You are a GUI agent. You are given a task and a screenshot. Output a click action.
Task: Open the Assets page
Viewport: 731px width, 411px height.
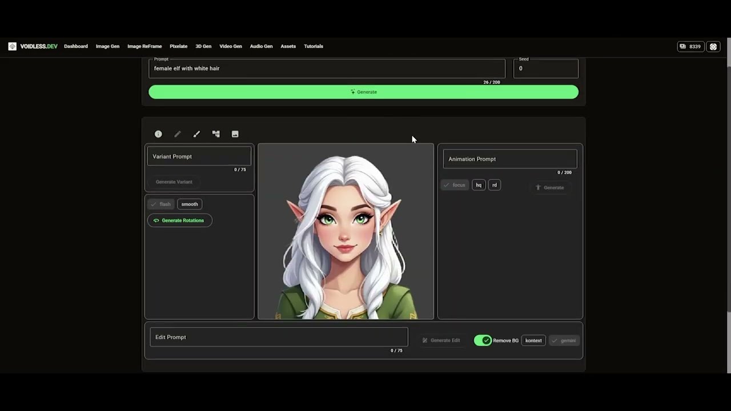pyautogui.click(x=288, y=46)
